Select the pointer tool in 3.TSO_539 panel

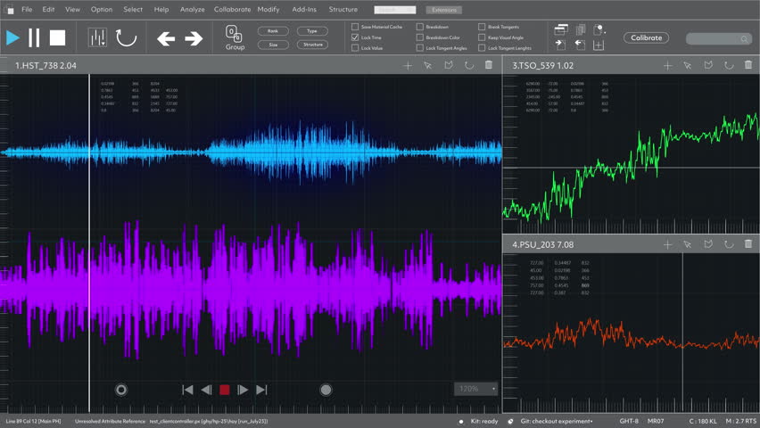(x=687, y=65)
